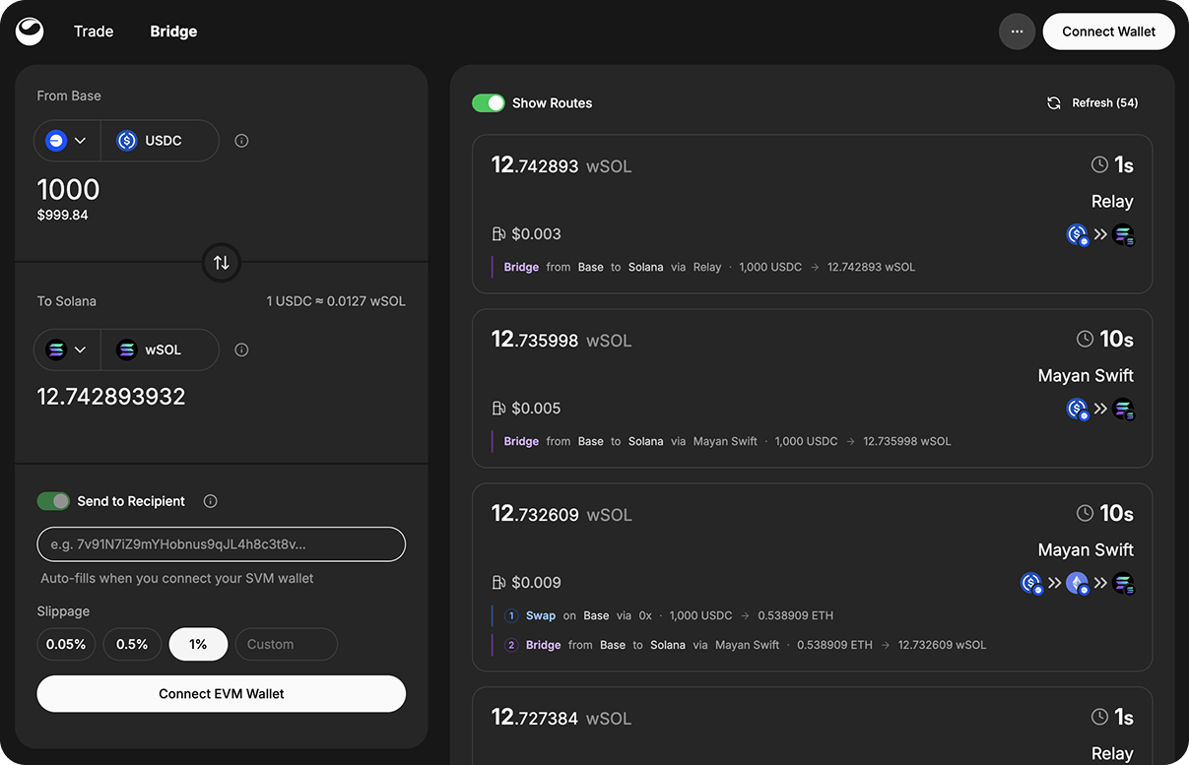Toggle the Show Routes switch
The width and height of the screenshot is (1189, 765).
click(489, 103)
